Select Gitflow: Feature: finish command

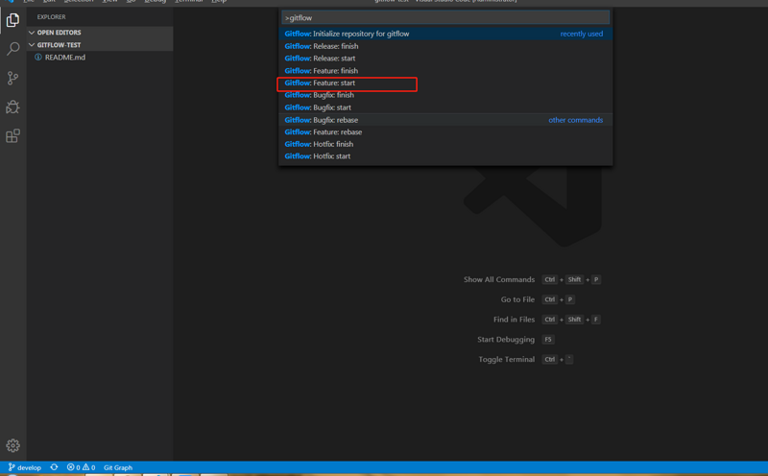(x=445, y=70)
